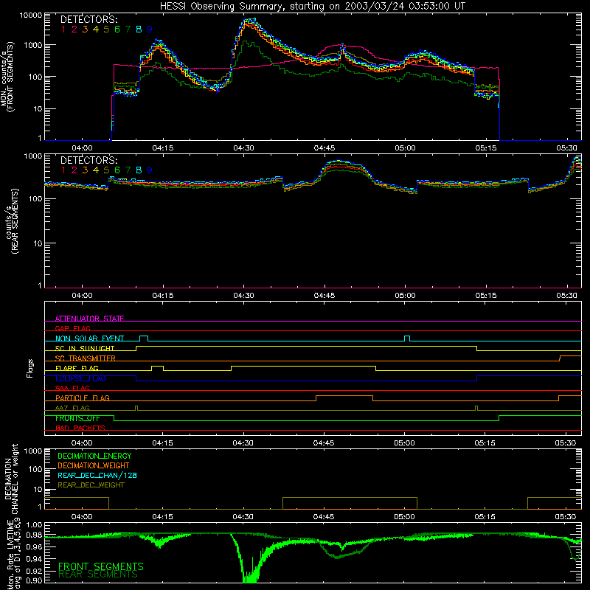
Task: Select green detector 6 in front segments legend
Action: click(x=117, y=29)
